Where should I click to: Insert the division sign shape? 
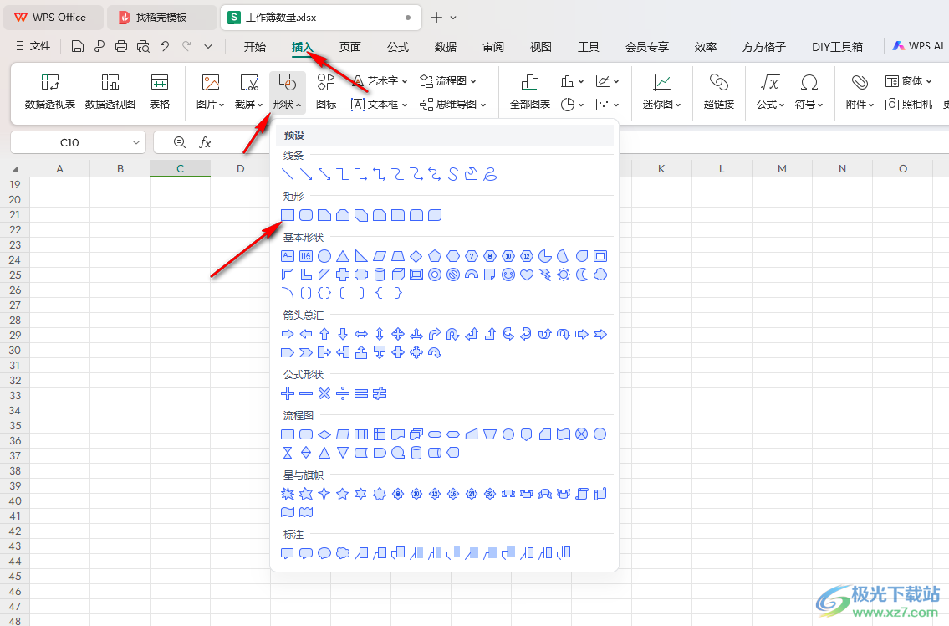pyautogui.click(x=343, y=393)
